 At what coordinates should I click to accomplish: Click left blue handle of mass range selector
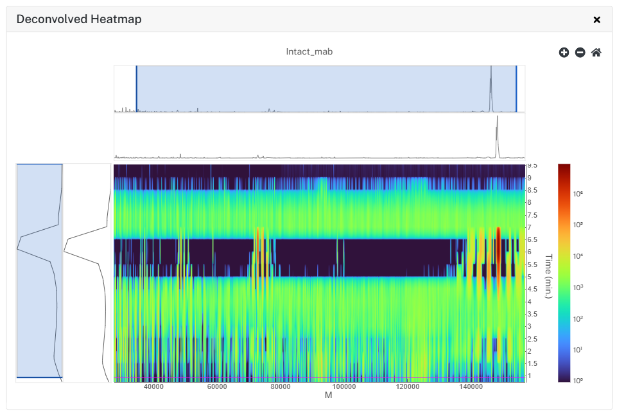pos(137,89)
